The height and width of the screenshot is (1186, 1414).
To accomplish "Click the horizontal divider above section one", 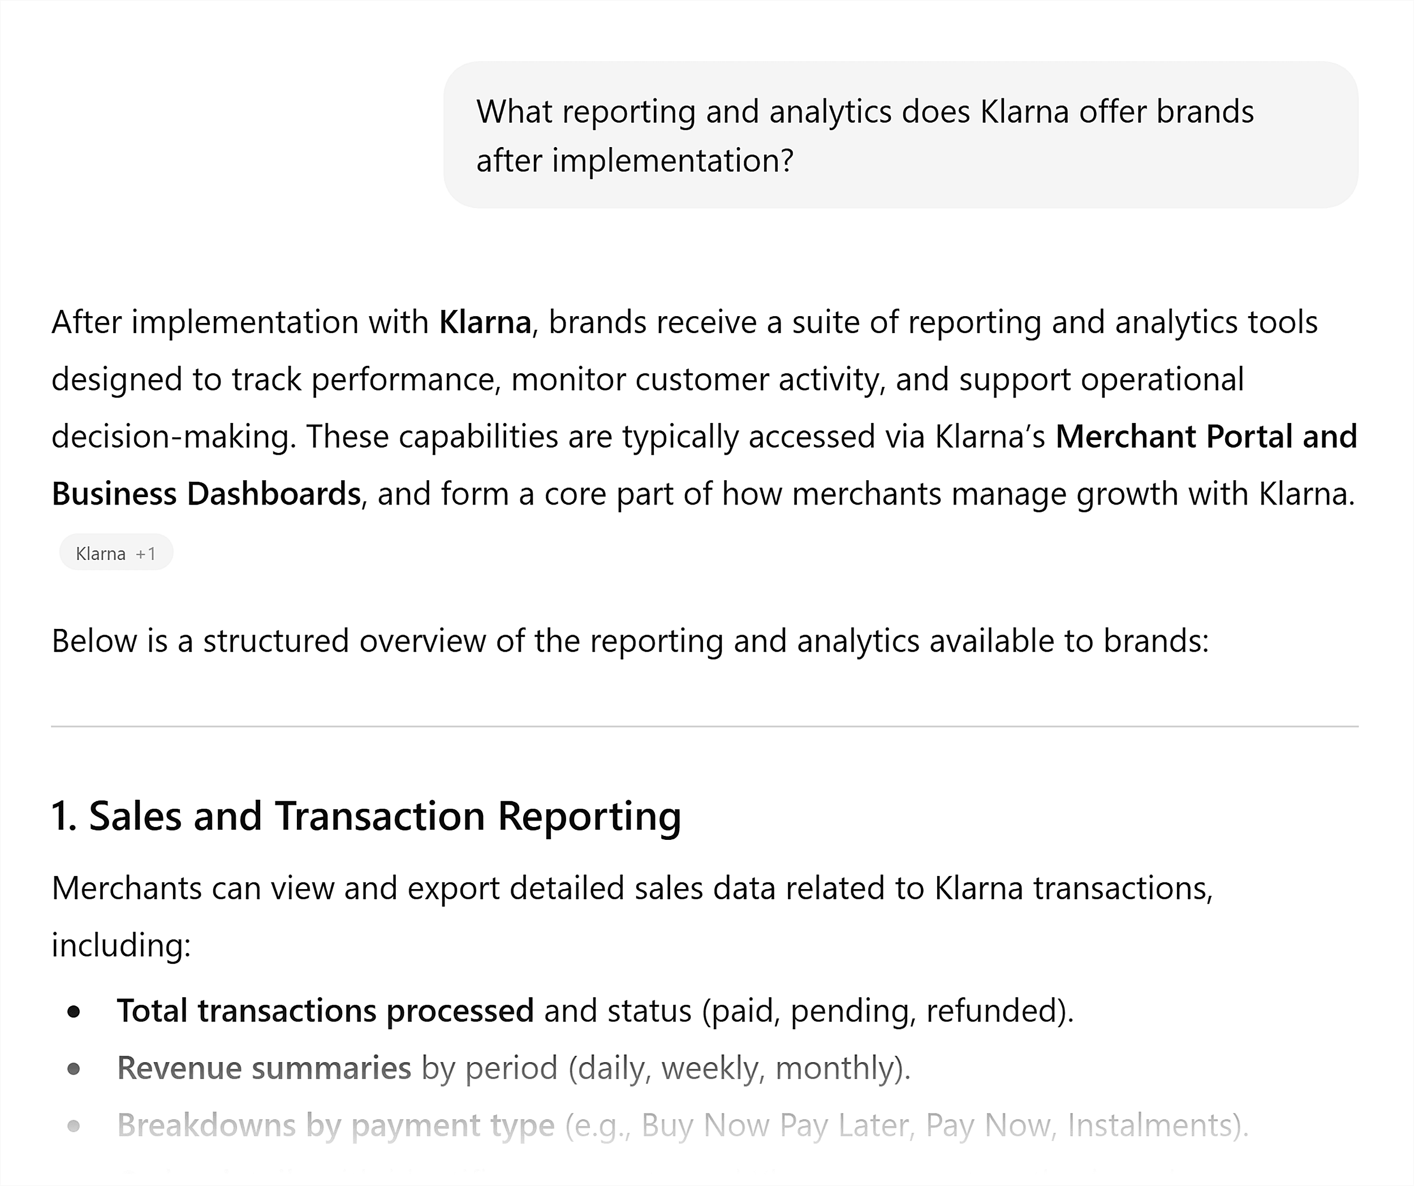I will point(704,726).
